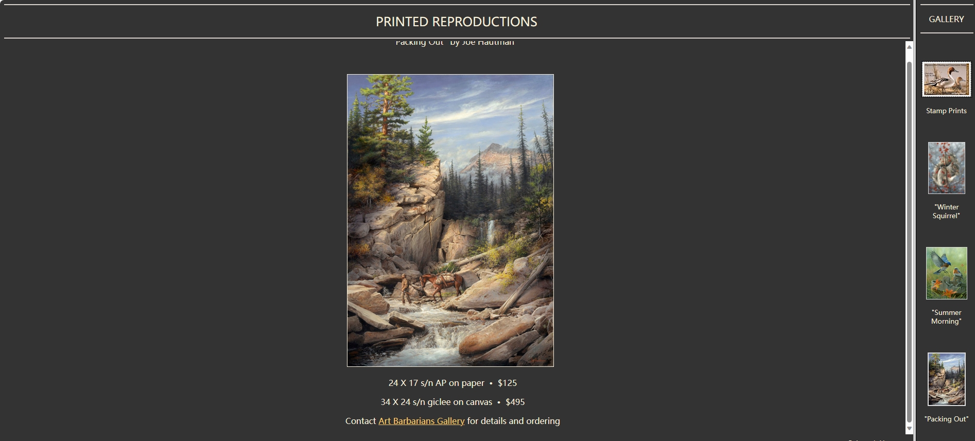
Task: Click the content frame vertical scrollbar thumb
Action: (x=909, y=242)
